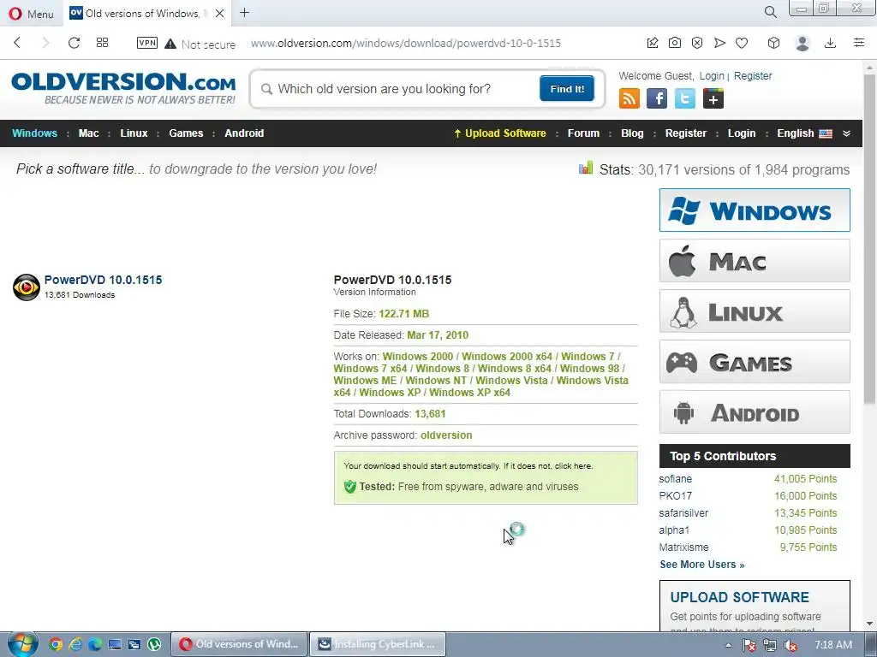Open contributor sofiane's profile
Image resolution: width=877 pixels, height=657 pixels.
(675, 479)
